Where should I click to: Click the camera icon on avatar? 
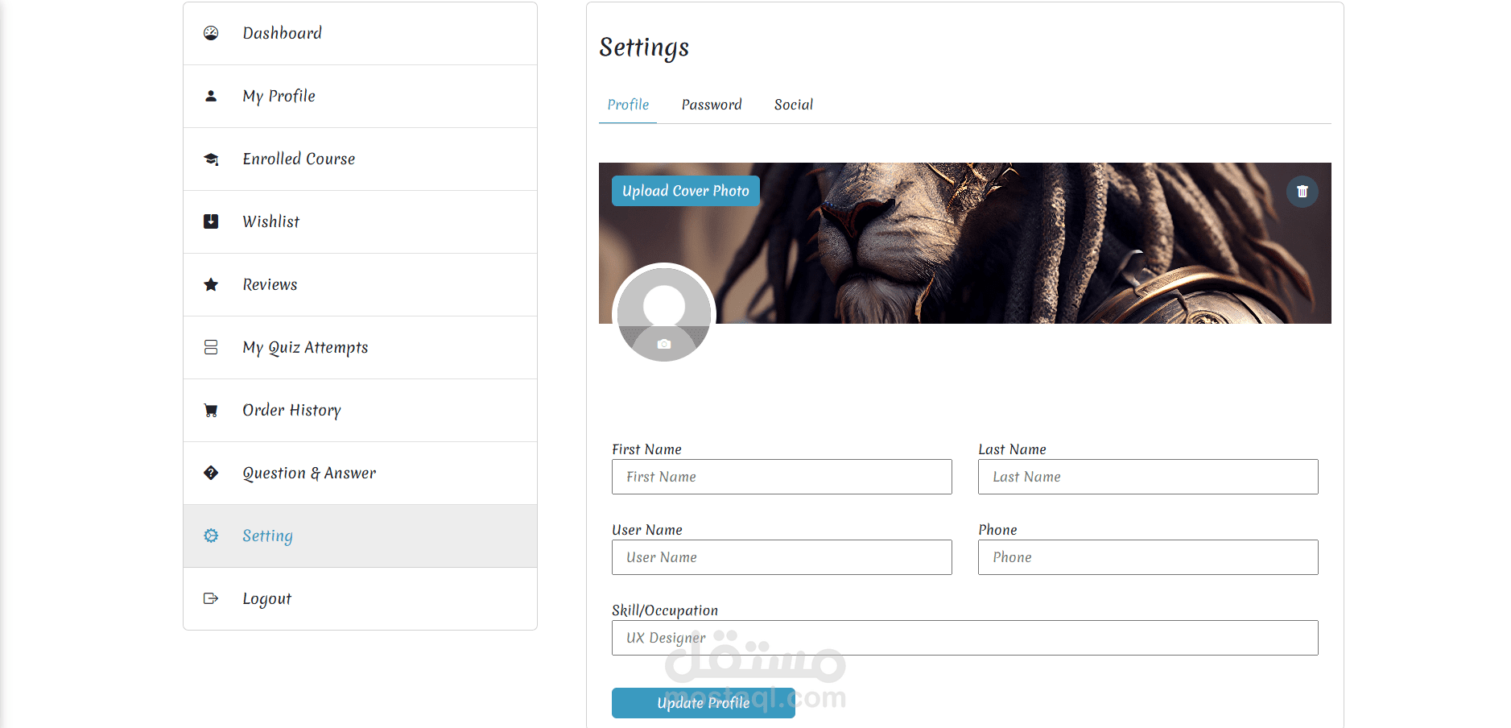(664, 344)
